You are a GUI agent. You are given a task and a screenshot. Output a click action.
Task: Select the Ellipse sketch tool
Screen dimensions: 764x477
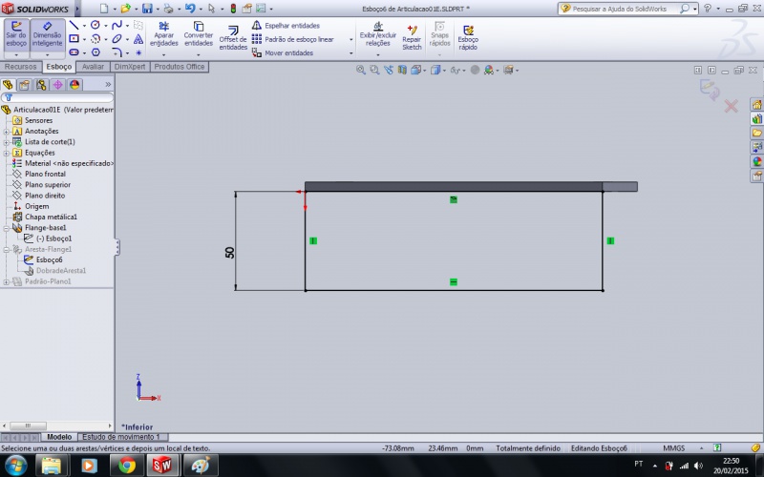pos(117,39)
